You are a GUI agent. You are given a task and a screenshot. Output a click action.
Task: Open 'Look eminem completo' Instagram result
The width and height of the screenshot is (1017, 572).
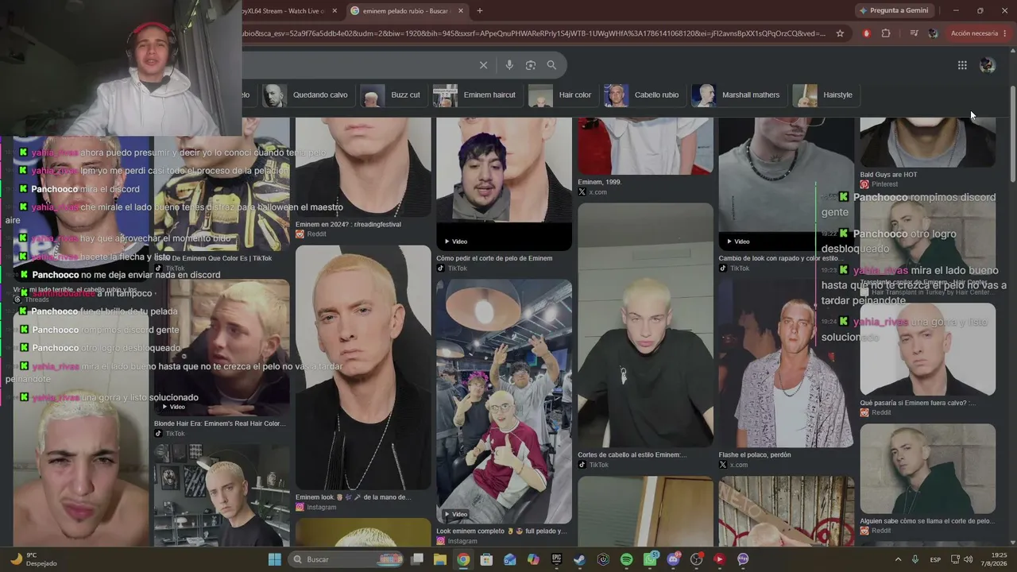click(x=501, y=531)
